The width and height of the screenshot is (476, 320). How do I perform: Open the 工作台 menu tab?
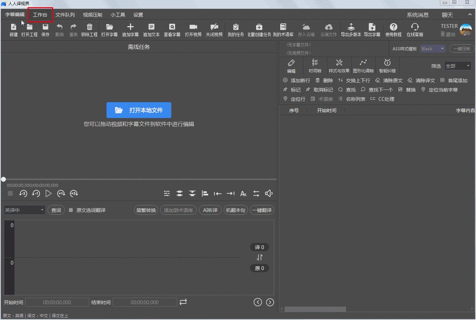(40, 15)
